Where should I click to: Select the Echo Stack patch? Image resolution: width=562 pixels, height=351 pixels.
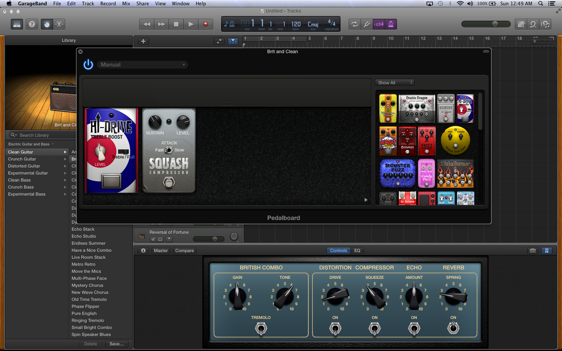[83, 229]
